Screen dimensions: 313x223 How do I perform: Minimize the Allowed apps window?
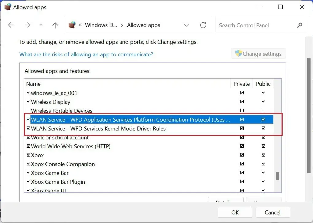coord(259,7)
